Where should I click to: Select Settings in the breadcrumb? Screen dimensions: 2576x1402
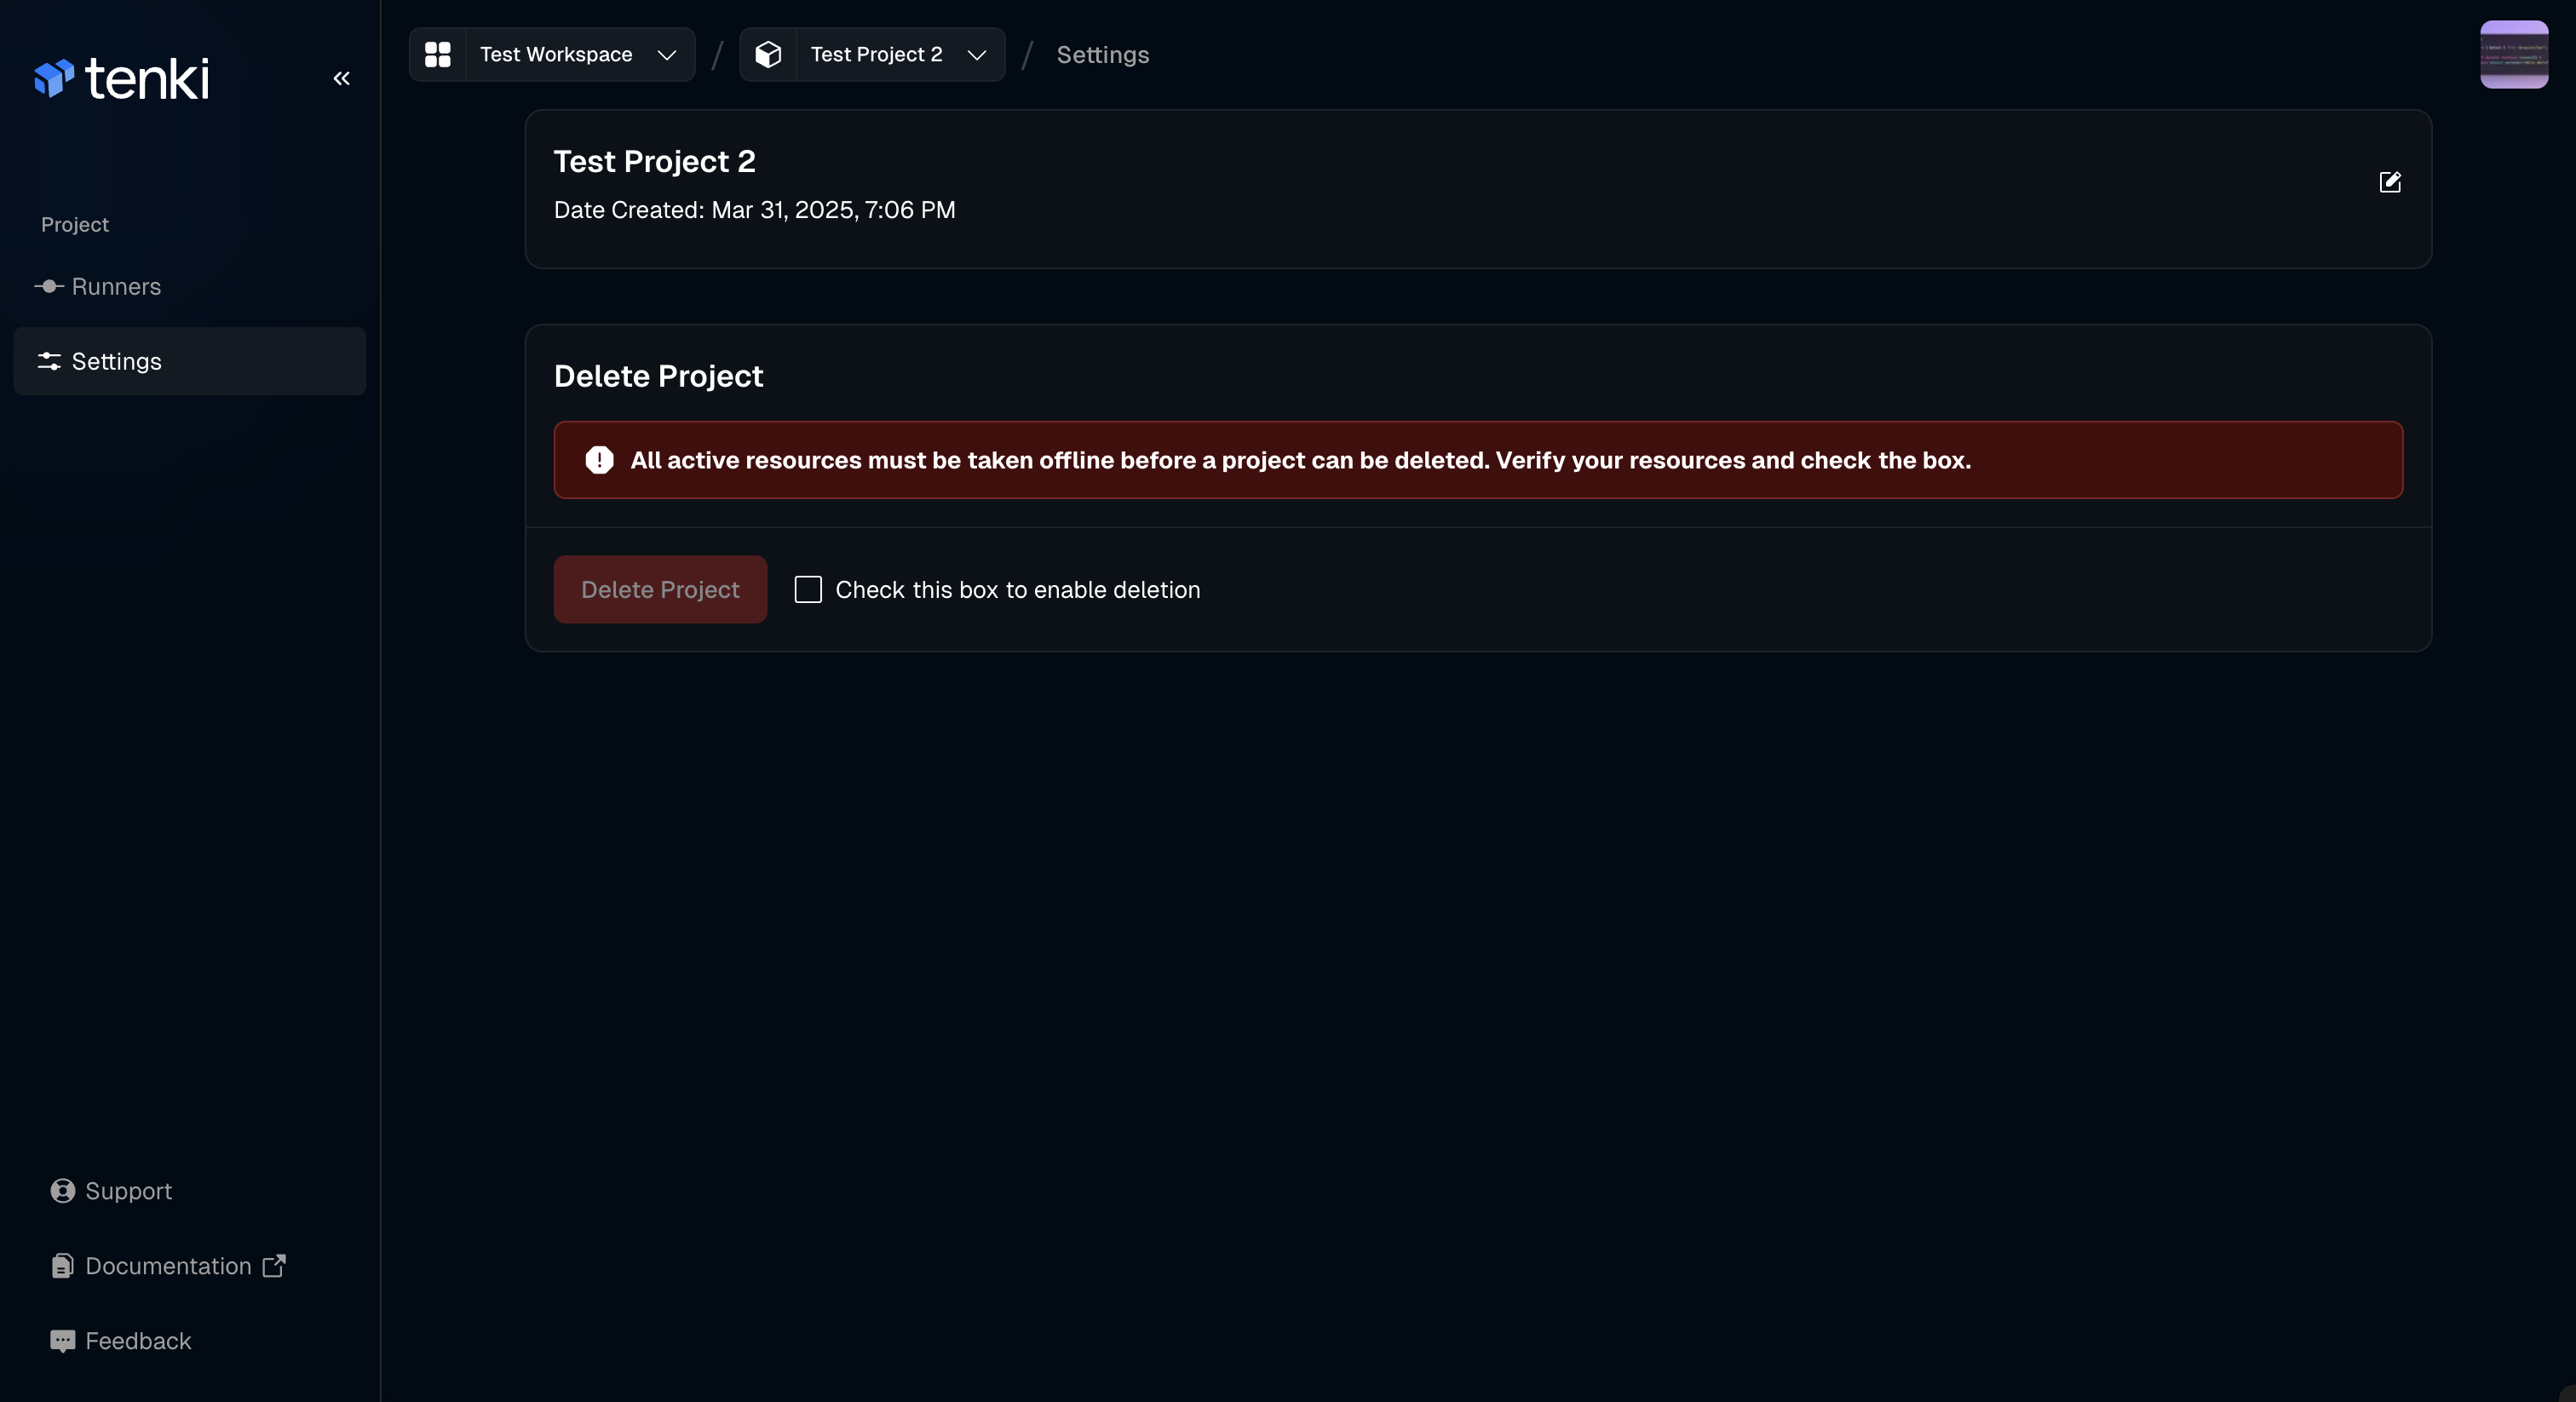pyautogui.click(x=1102, y=54)
